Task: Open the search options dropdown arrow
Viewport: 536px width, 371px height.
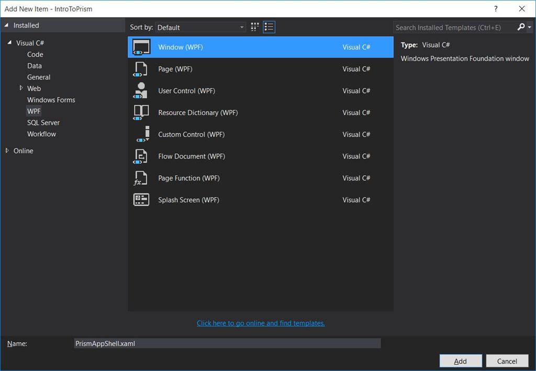Action: 530,27
